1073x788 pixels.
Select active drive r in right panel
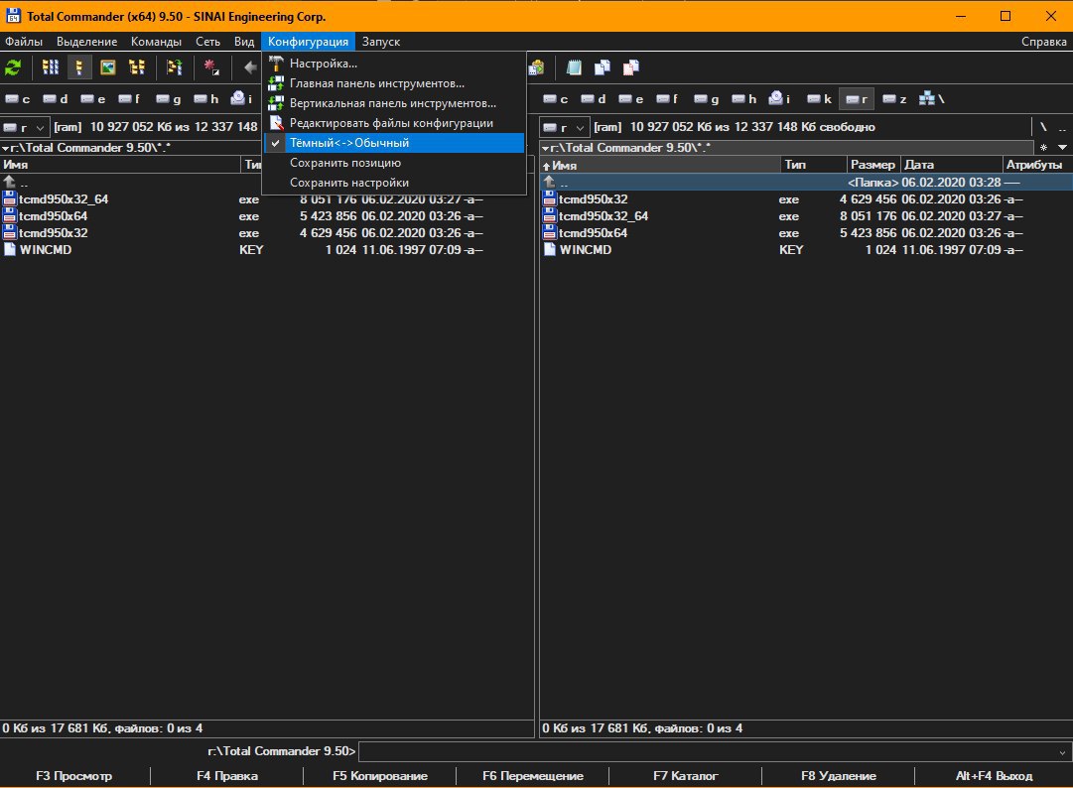coord(856,99)
